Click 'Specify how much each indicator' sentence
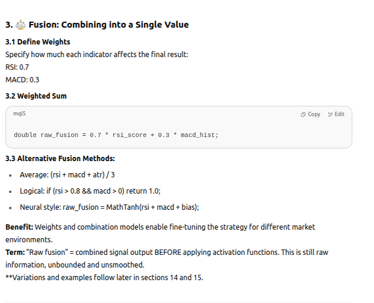Image resolution: width=374 pixels, height=303 pixels. 96,55
